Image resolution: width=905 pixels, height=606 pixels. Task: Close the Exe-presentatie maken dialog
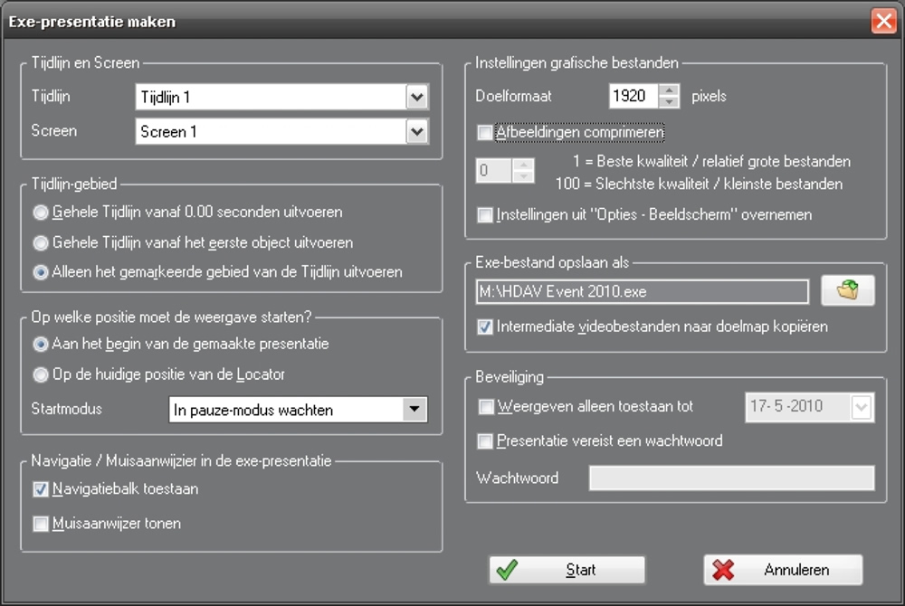[x=883, y=21]
